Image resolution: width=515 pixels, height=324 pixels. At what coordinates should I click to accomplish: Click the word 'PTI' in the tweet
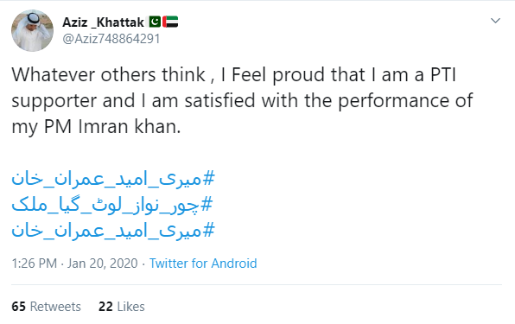pos(443,75)
